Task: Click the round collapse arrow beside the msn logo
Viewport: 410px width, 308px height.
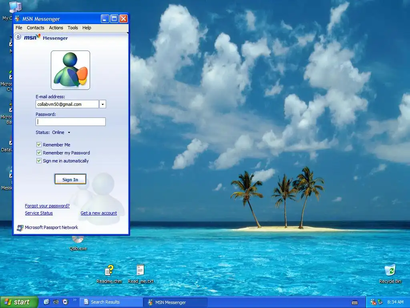Action: click(x=18, y=36)
